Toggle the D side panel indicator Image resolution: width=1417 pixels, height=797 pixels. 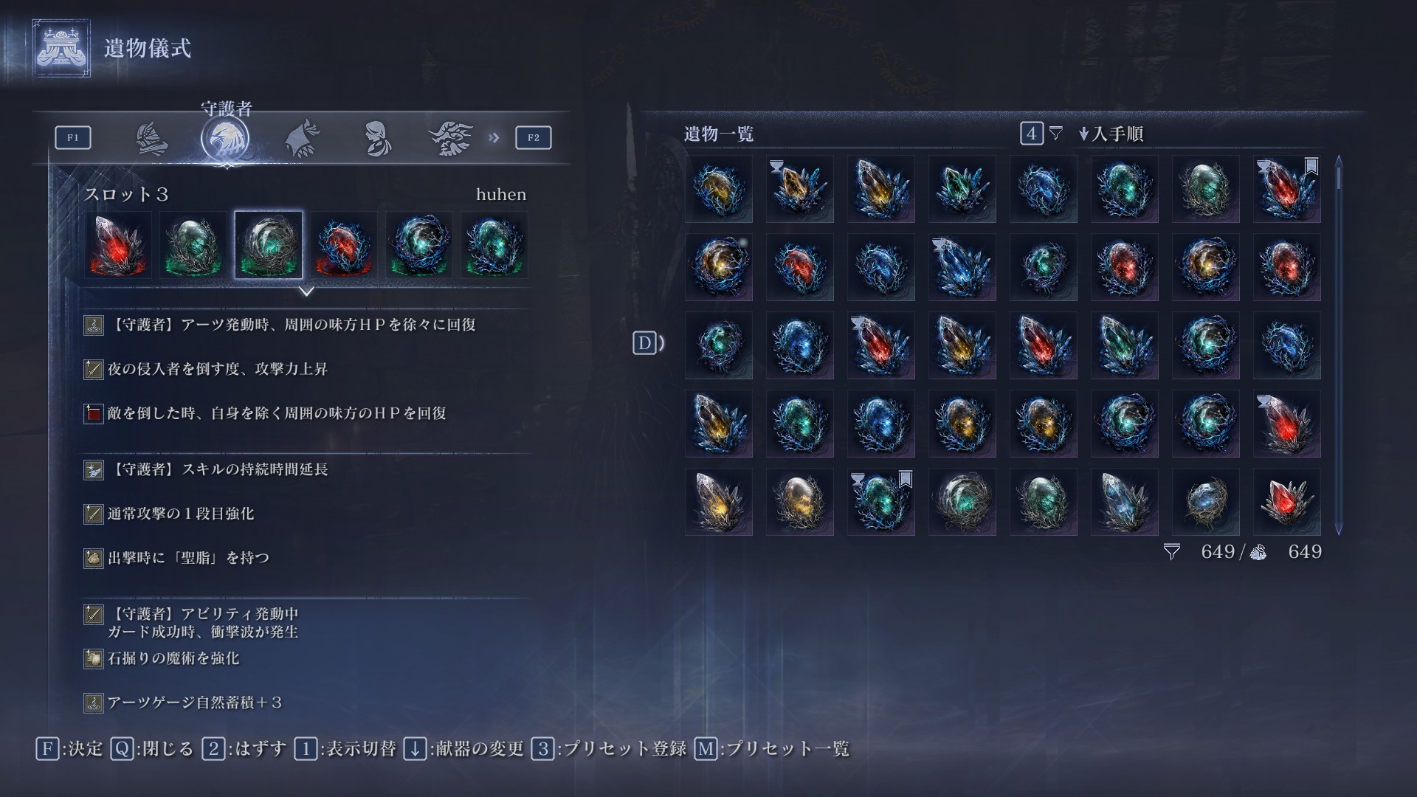tap(647, 343)
